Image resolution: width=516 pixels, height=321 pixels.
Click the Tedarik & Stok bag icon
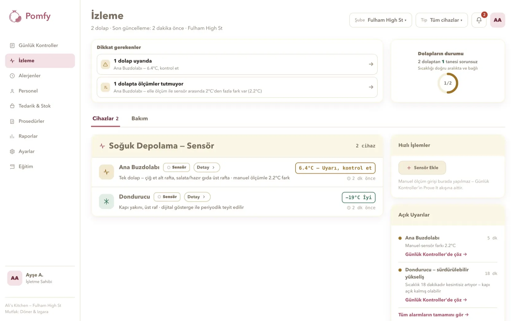point(12,106)
